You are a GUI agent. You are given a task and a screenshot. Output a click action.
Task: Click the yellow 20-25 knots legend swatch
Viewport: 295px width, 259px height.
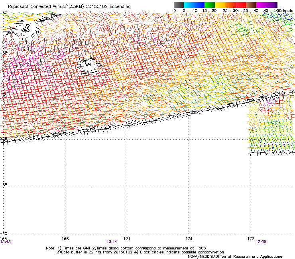pyautogui.click(x=220, y=5)
